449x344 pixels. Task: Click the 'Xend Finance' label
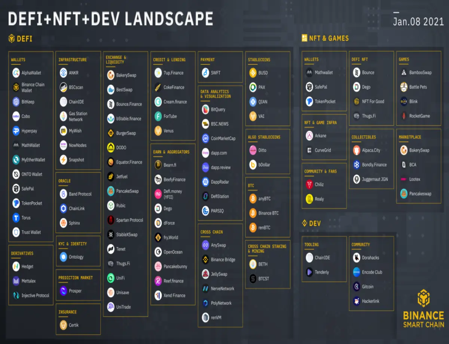tap(174, 295)
